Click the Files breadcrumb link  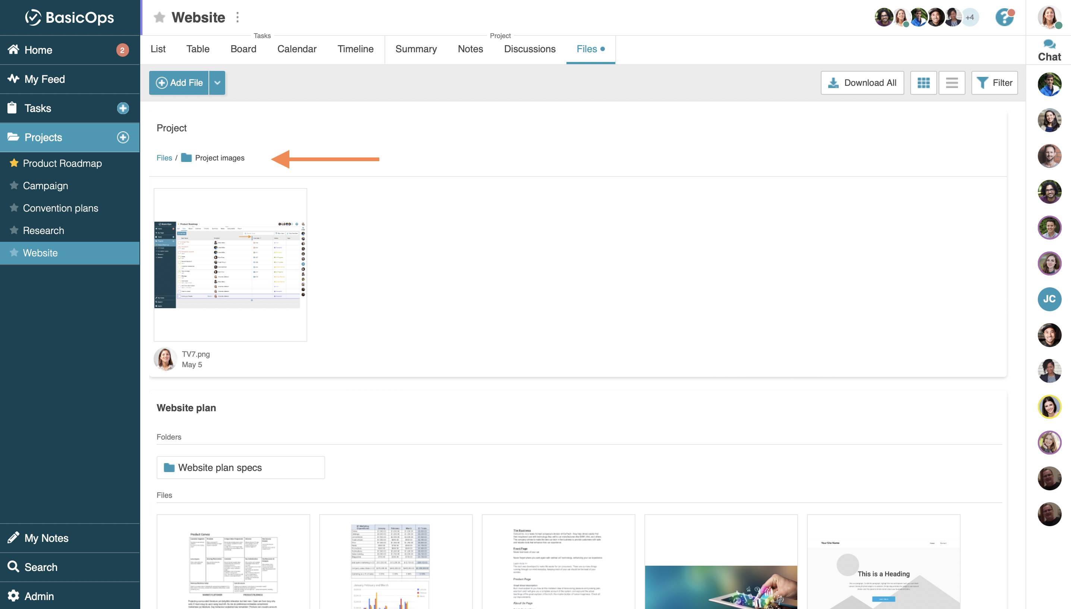pyautogui.click(x=164, y=158)
